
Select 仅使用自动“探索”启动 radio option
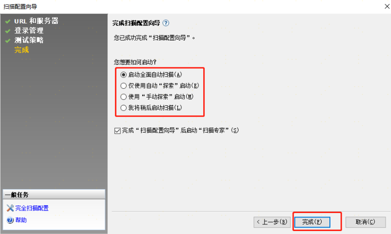click(124, 86)
